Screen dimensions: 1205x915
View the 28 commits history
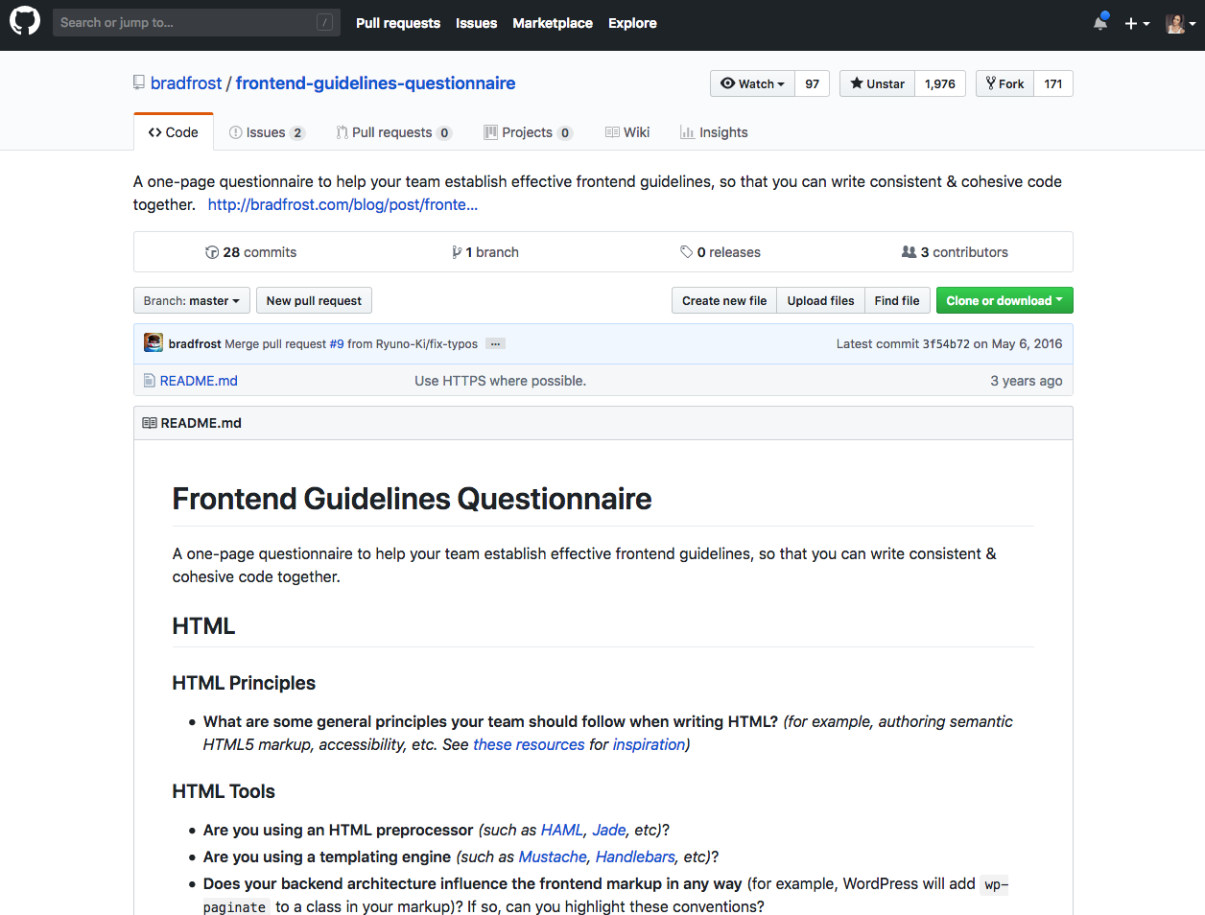[x=250, y=252]
